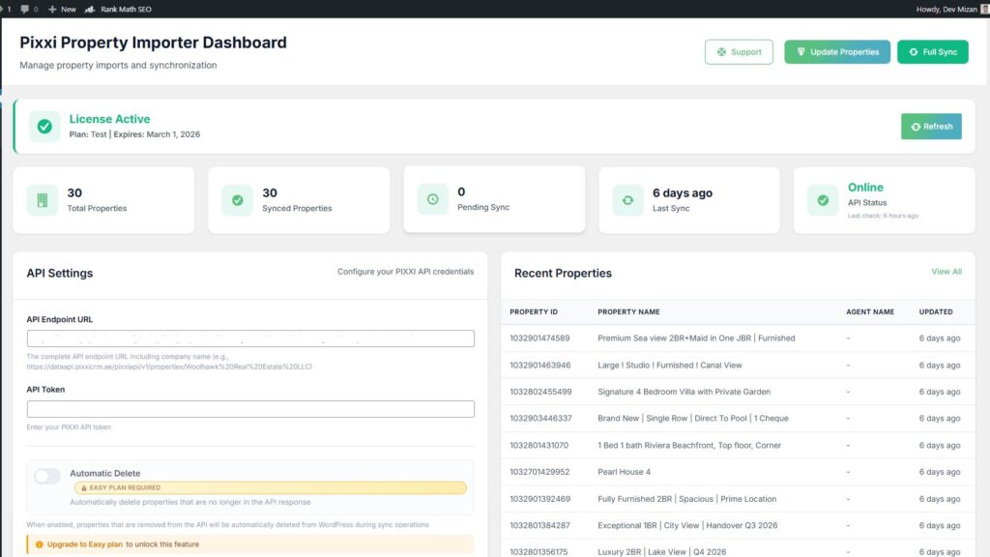Open the Howdy, Dev Mizan account menu
990x557 pixels.
click(946, 9)
